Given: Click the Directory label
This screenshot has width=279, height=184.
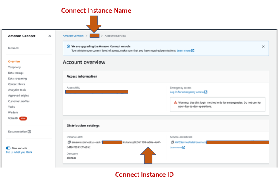Looking at the screenshot, I should [x=72, y=153].
